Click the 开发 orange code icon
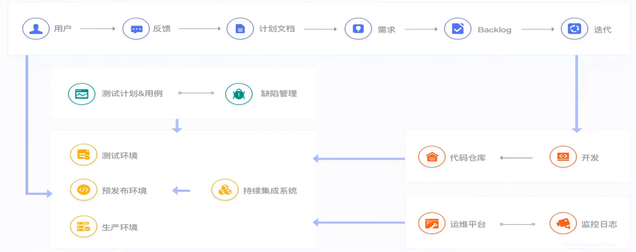The height and width of the screenshot is (252, 636). click(563, 157)
